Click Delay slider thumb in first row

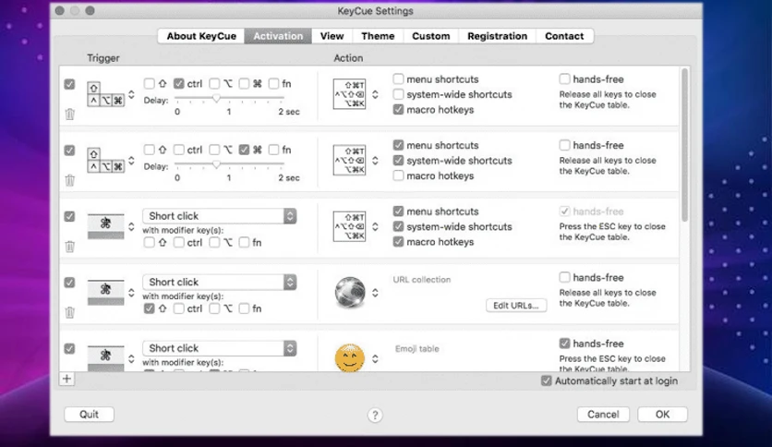point(216,99)
